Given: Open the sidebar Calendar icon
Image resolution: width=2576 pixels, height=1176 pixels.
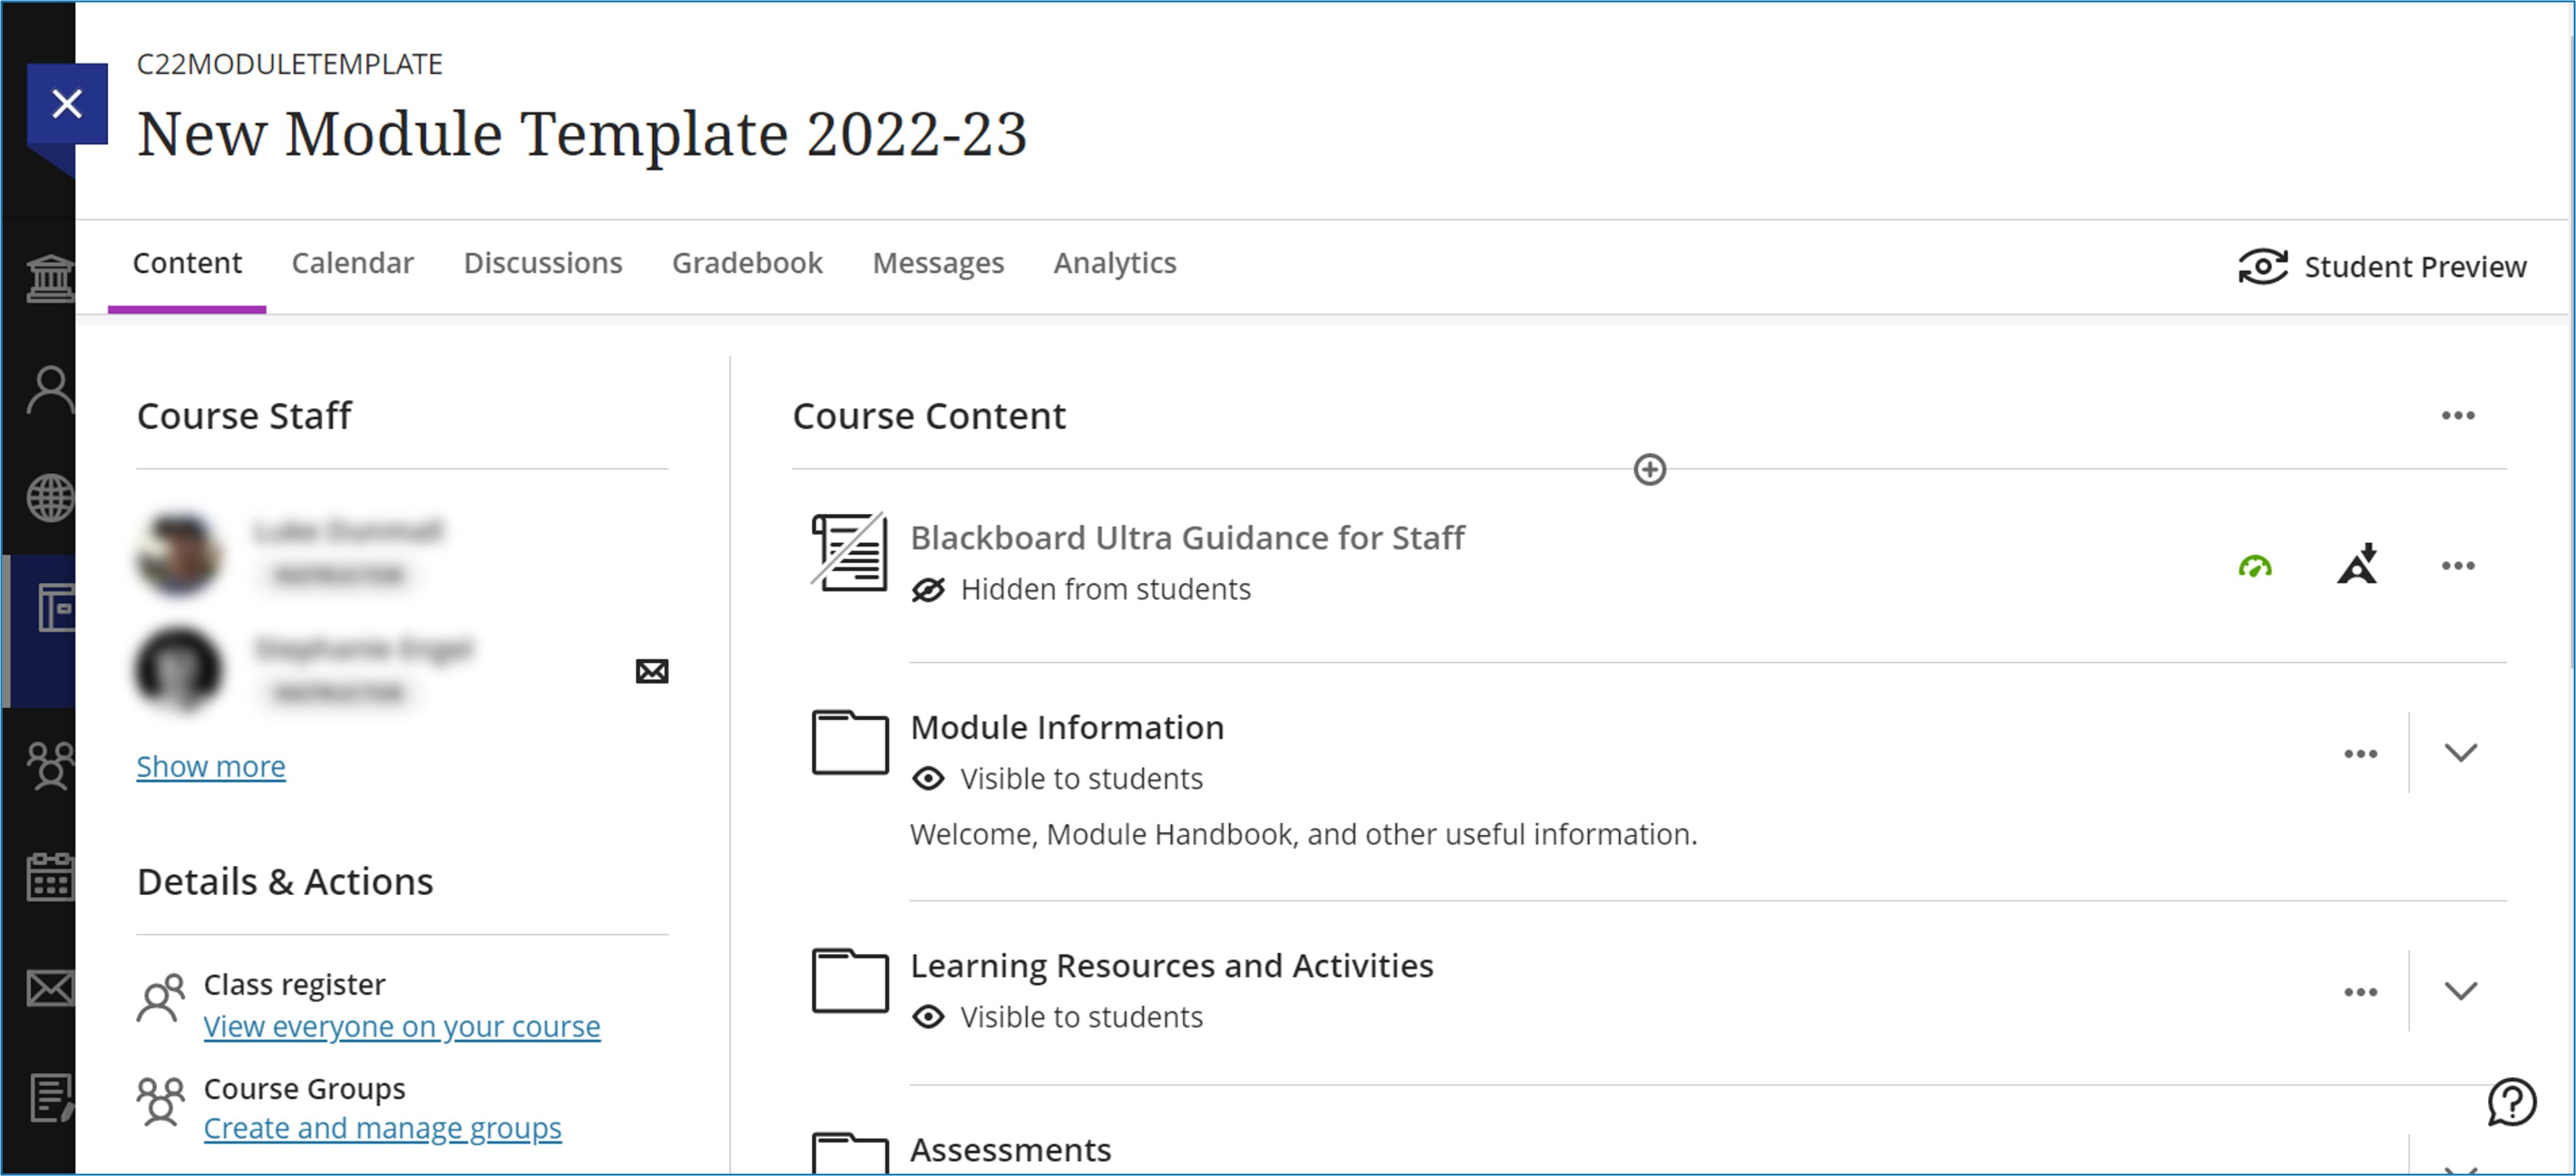Looking at the screenshot, I should 49,878.
